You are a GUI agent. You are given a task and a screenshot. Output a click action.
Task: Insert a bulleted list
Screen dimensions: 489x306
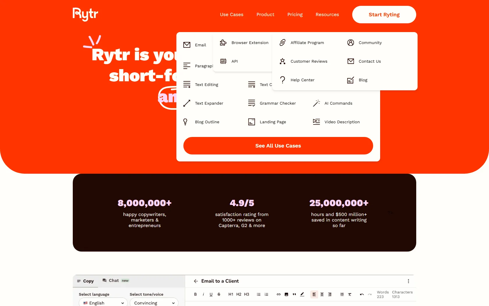[258, 294]
